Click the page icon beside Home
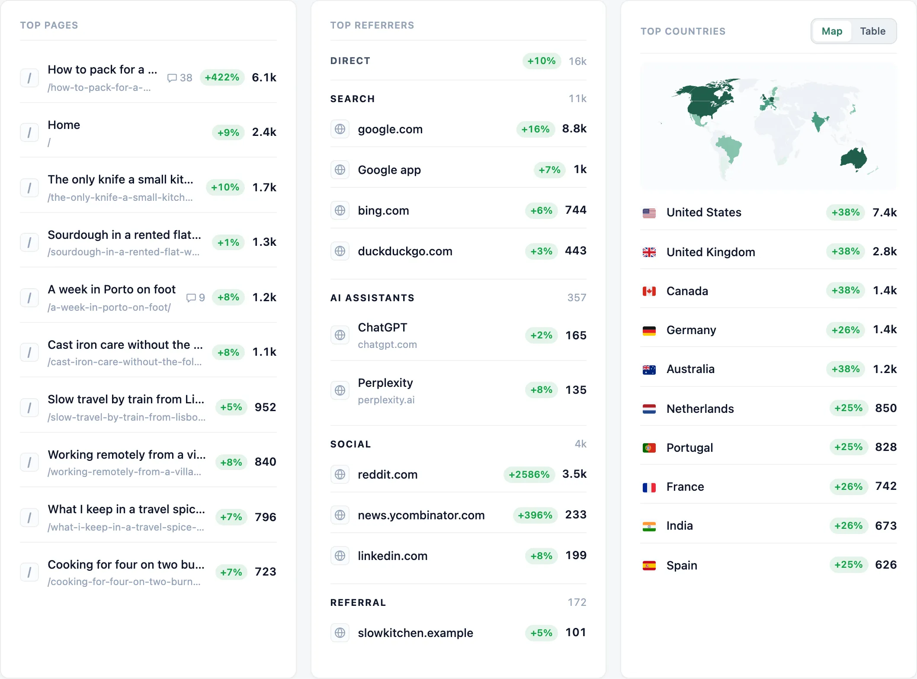 [x=29, y=132]
